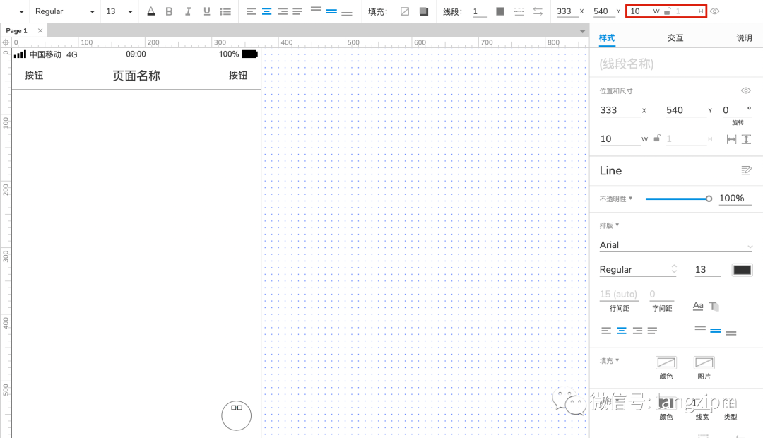The height and width of the screenshot is (438, 763).
Task: Open the arrow style picker in the toolbar
Action: tap(538, 11)
